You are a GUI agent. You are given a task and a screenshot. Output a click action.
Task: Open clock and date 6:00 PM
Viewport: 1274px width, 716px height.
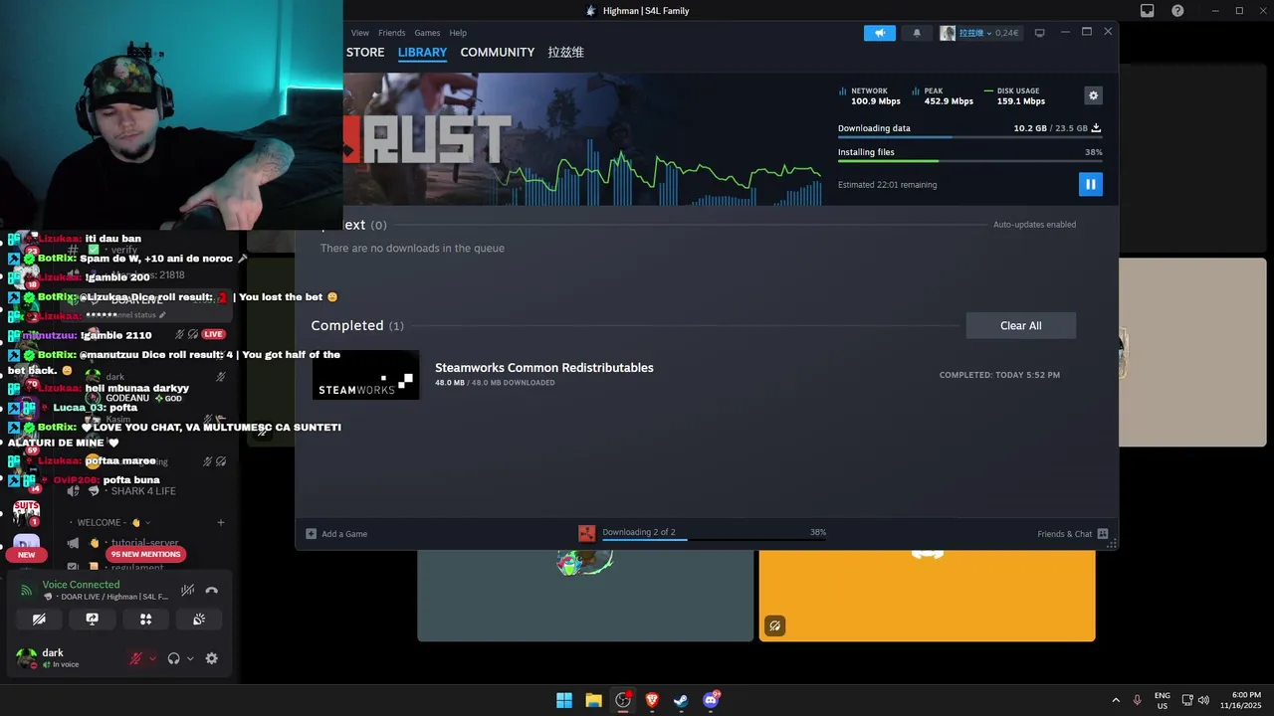(x=1241, y=700)
